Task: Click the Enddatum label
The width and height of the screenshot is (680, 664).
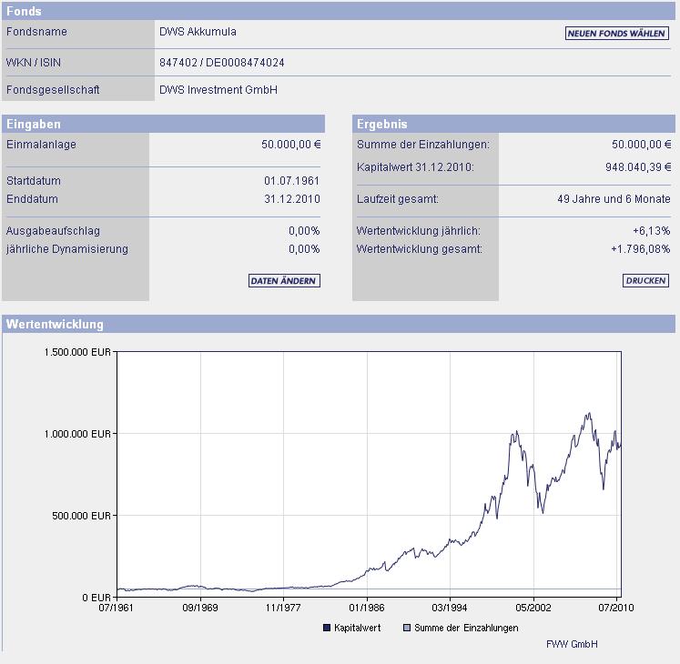Action: (x=32, y=199)
